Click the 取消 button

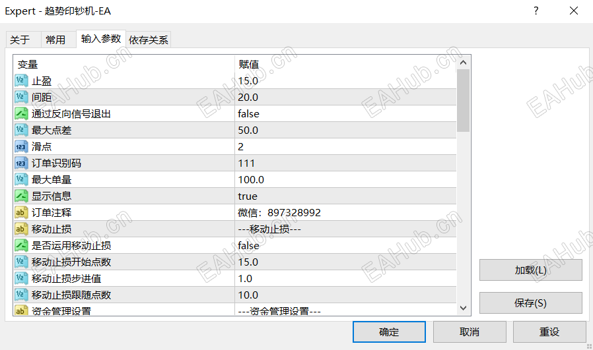(x=470, y=332)
